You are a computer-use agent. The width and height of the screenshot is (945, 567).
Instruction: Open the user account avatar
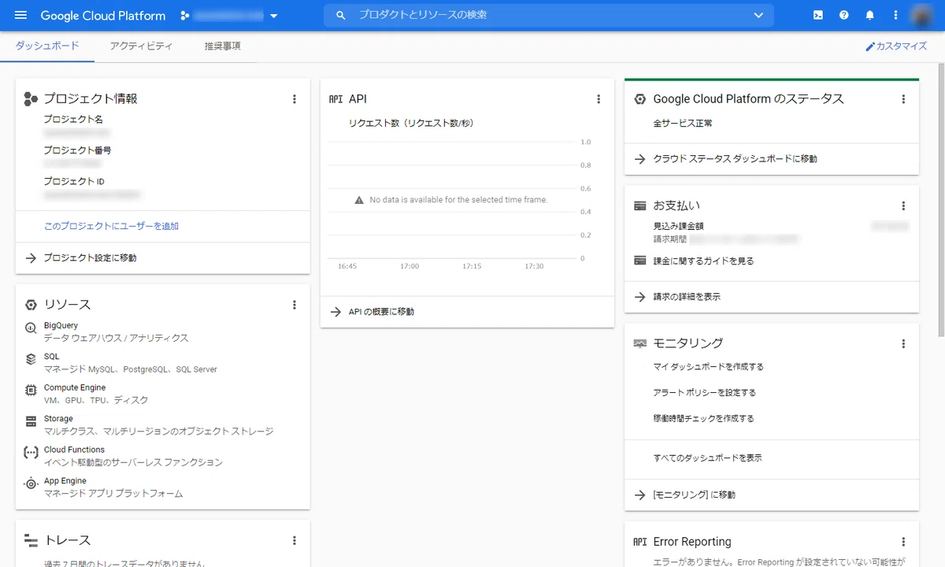click(x=921, y=15)
